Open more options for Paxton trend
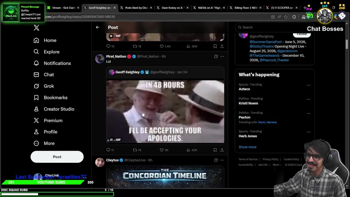Image resolution: width=350 pixels, height=197 pixels. click(308, 113)
